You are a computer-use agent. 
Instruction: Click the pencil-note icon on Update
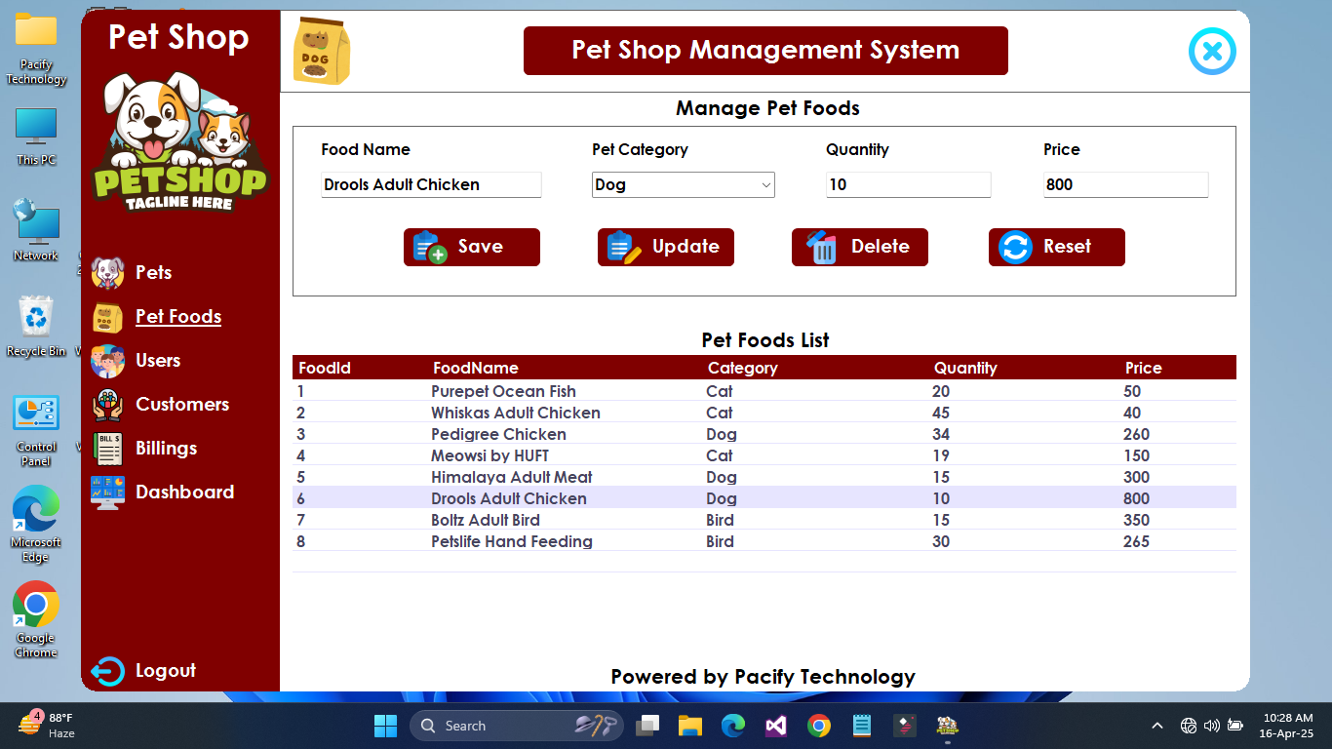624,248
